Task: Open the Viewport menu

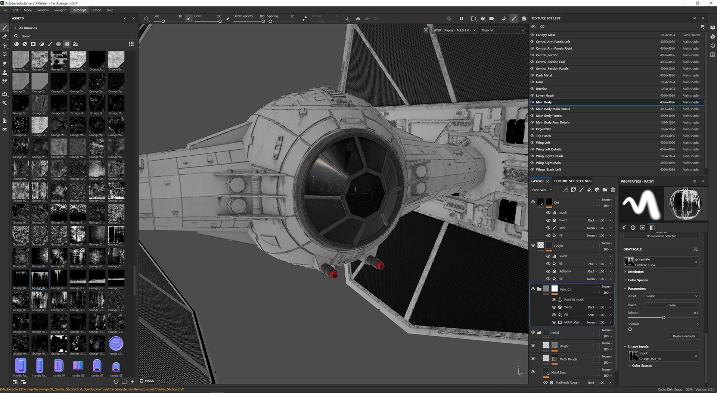Action: 60,10
